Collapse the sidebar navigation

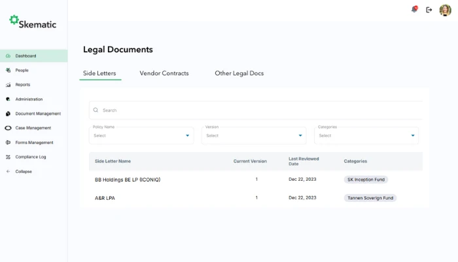[x=23, y=171]
